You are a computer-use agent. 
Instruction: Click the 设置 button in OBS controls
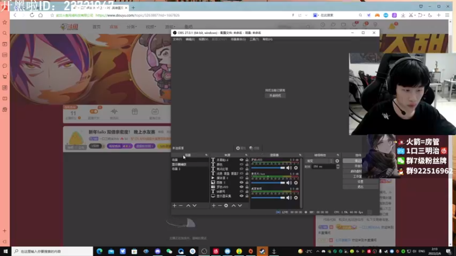click(361, 181)
